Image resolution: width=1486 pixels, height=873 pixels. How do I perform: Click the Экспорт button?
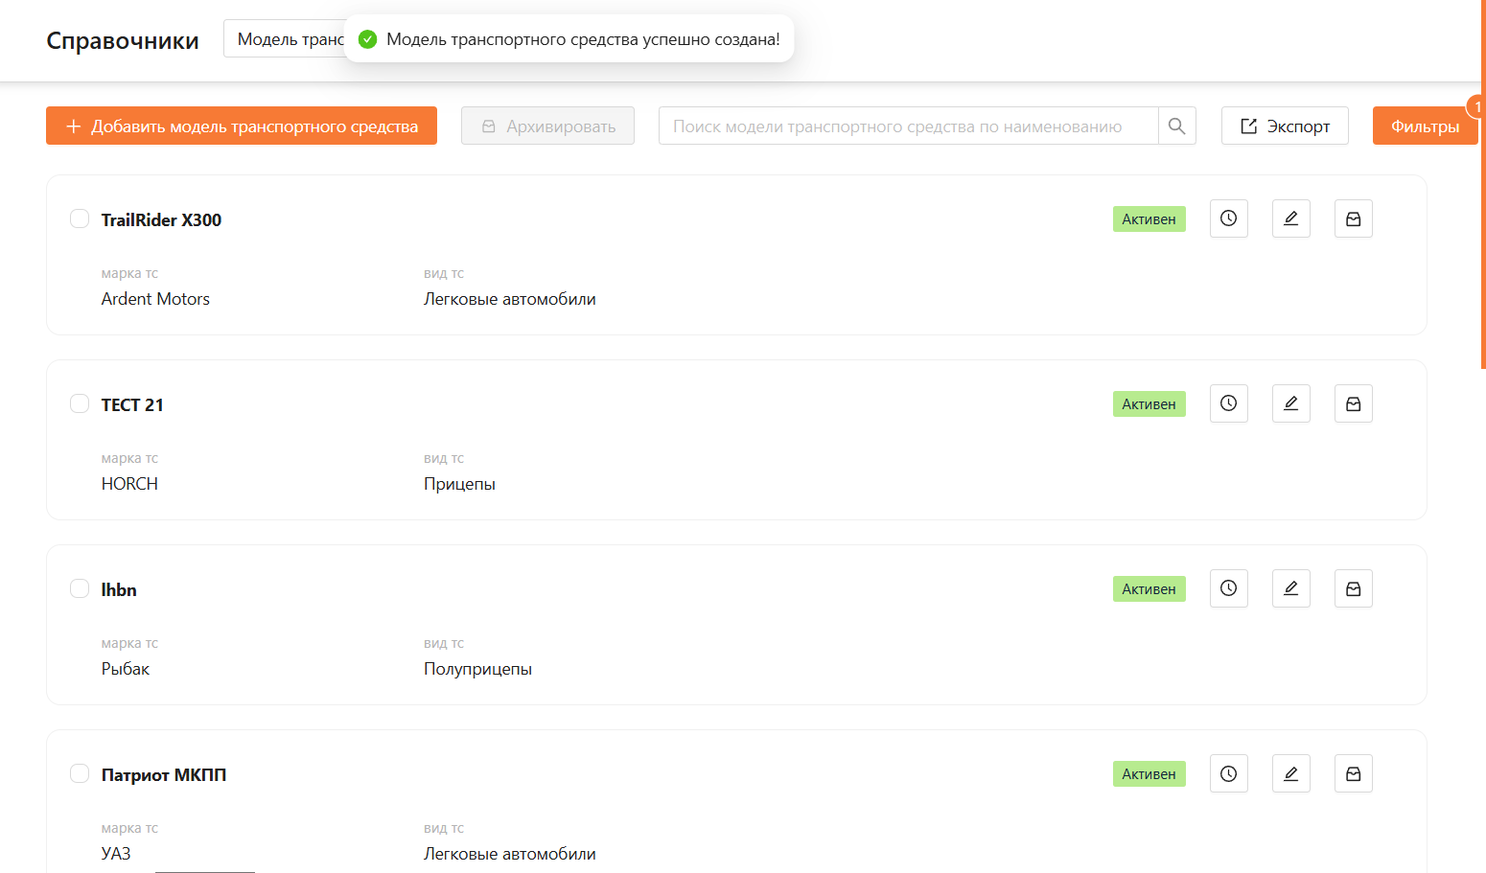1284,126
